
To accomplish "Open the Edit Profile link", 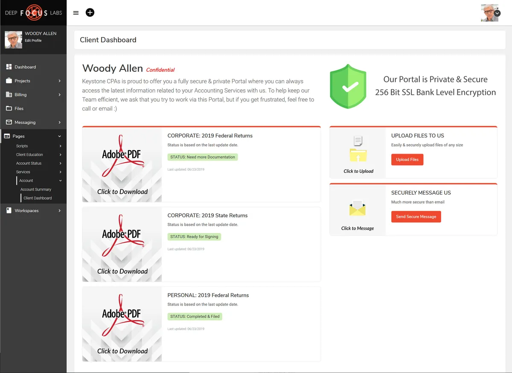I will point(33,41).
